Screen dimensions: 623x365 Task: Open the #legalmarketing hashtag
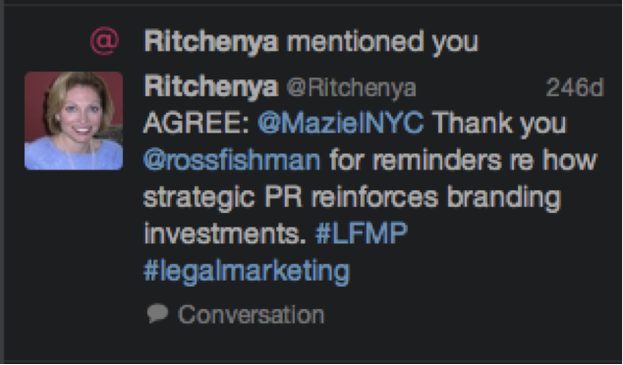(247, 272)
